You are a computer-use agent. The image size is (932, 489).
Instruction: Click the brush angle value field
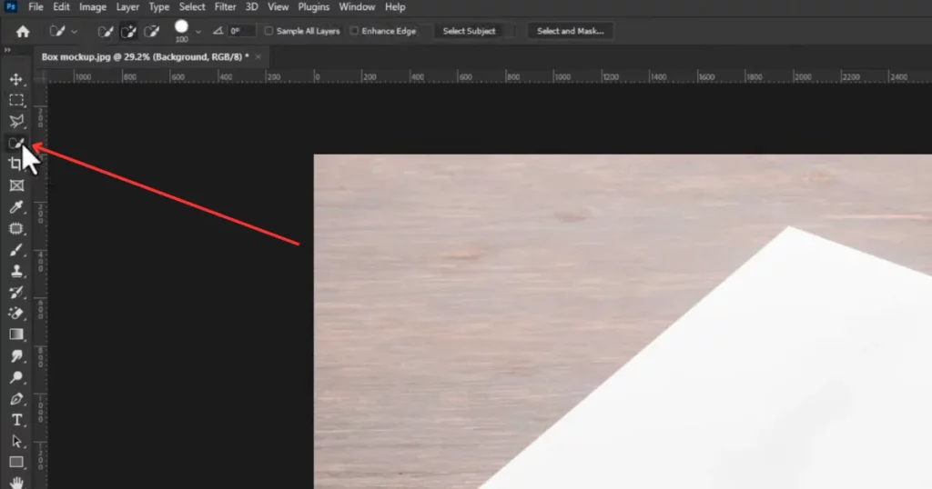pyautogui.click(x=242, y=31)
